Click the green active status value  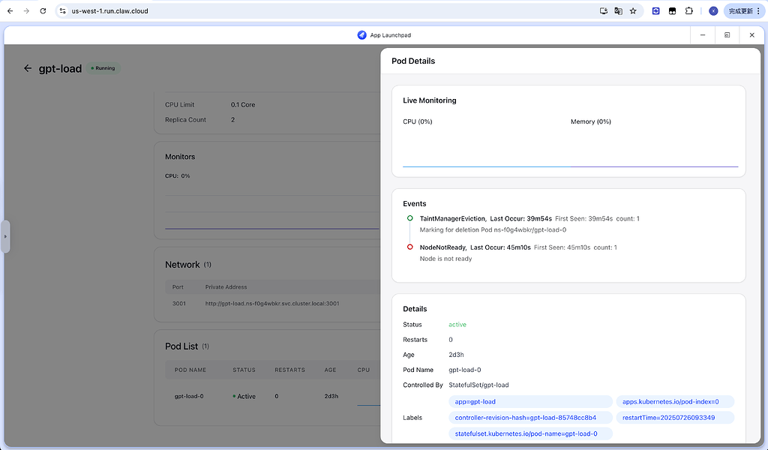click(457, 325)
